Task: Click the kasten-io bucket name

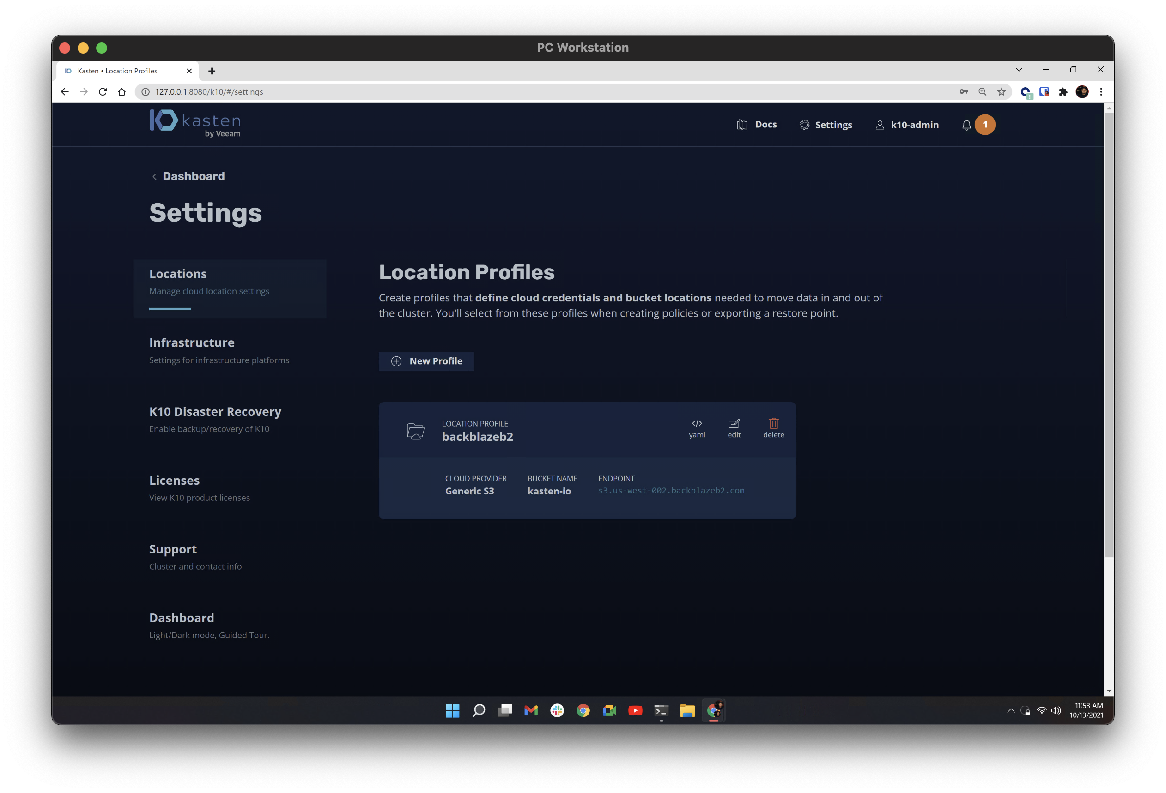Action: click(x=549, y=491)
